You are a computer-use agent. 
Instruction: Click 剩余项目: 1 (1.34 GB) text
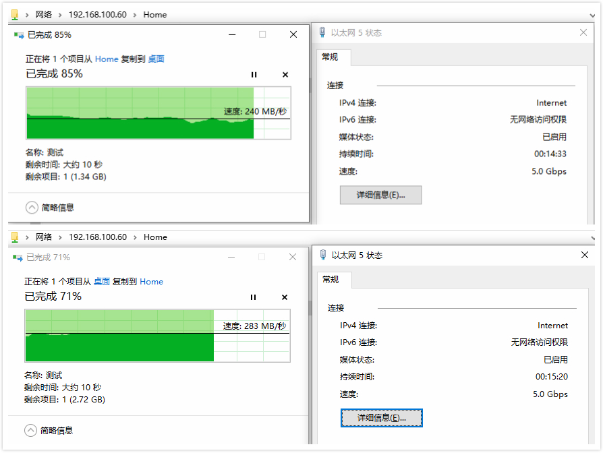tap(65, 177)
